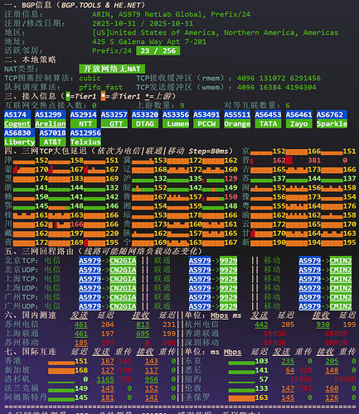Select the 'pfifo_fast' queue scheduler value
Image resolution: width=359 pixels, height=414 pixels.
(x=101, y=87)
